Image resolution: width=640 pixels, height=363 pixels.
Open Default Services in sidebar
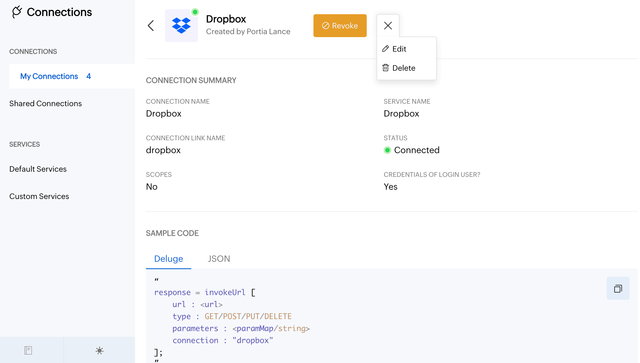click(x=38, y=169)
